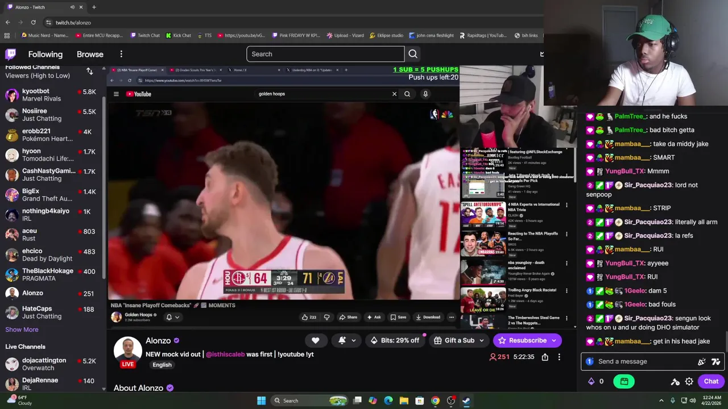Expand the Gift a Sub dropdown arrow
Viewport: 728px width, 409px height.
[482, 340]
